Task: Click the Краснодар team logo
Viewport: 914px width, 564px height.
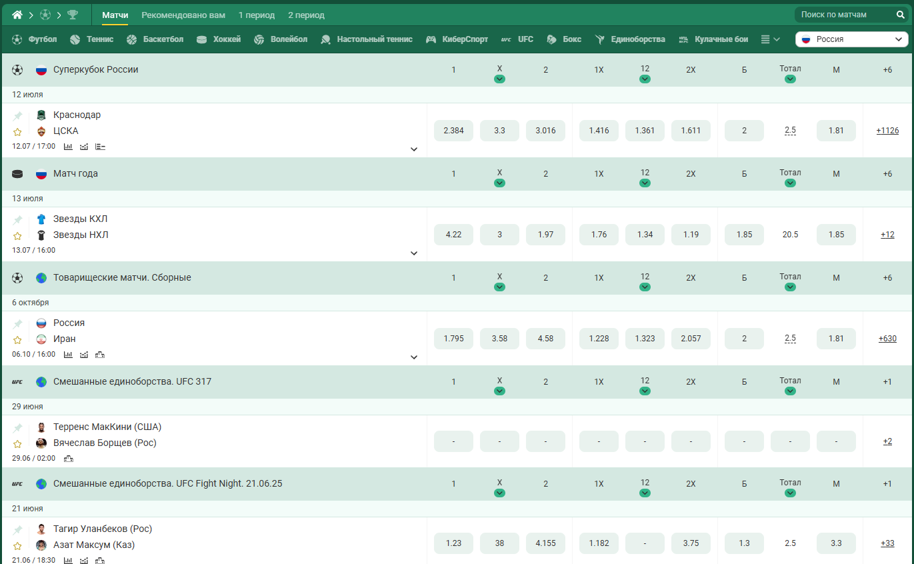Action: tap(41, 115)
